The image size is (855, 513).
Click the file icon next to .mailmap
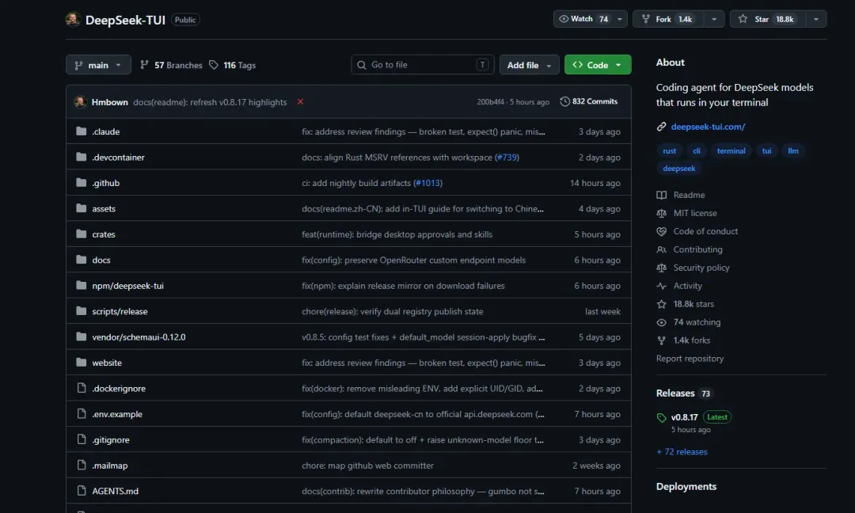[82, 465]
